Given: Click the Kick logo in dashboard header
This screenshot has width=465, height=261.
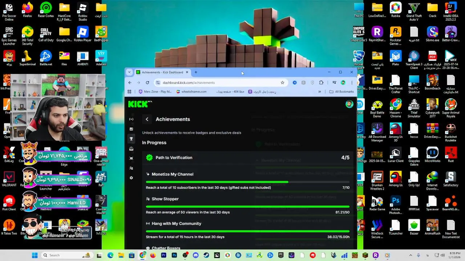Looking at the screenshot, I should tap(140, 104).
